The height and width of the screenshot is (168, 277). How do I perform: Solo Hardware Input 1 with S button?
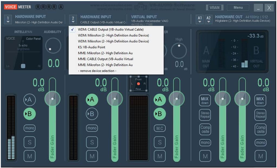tap(30, 142)
